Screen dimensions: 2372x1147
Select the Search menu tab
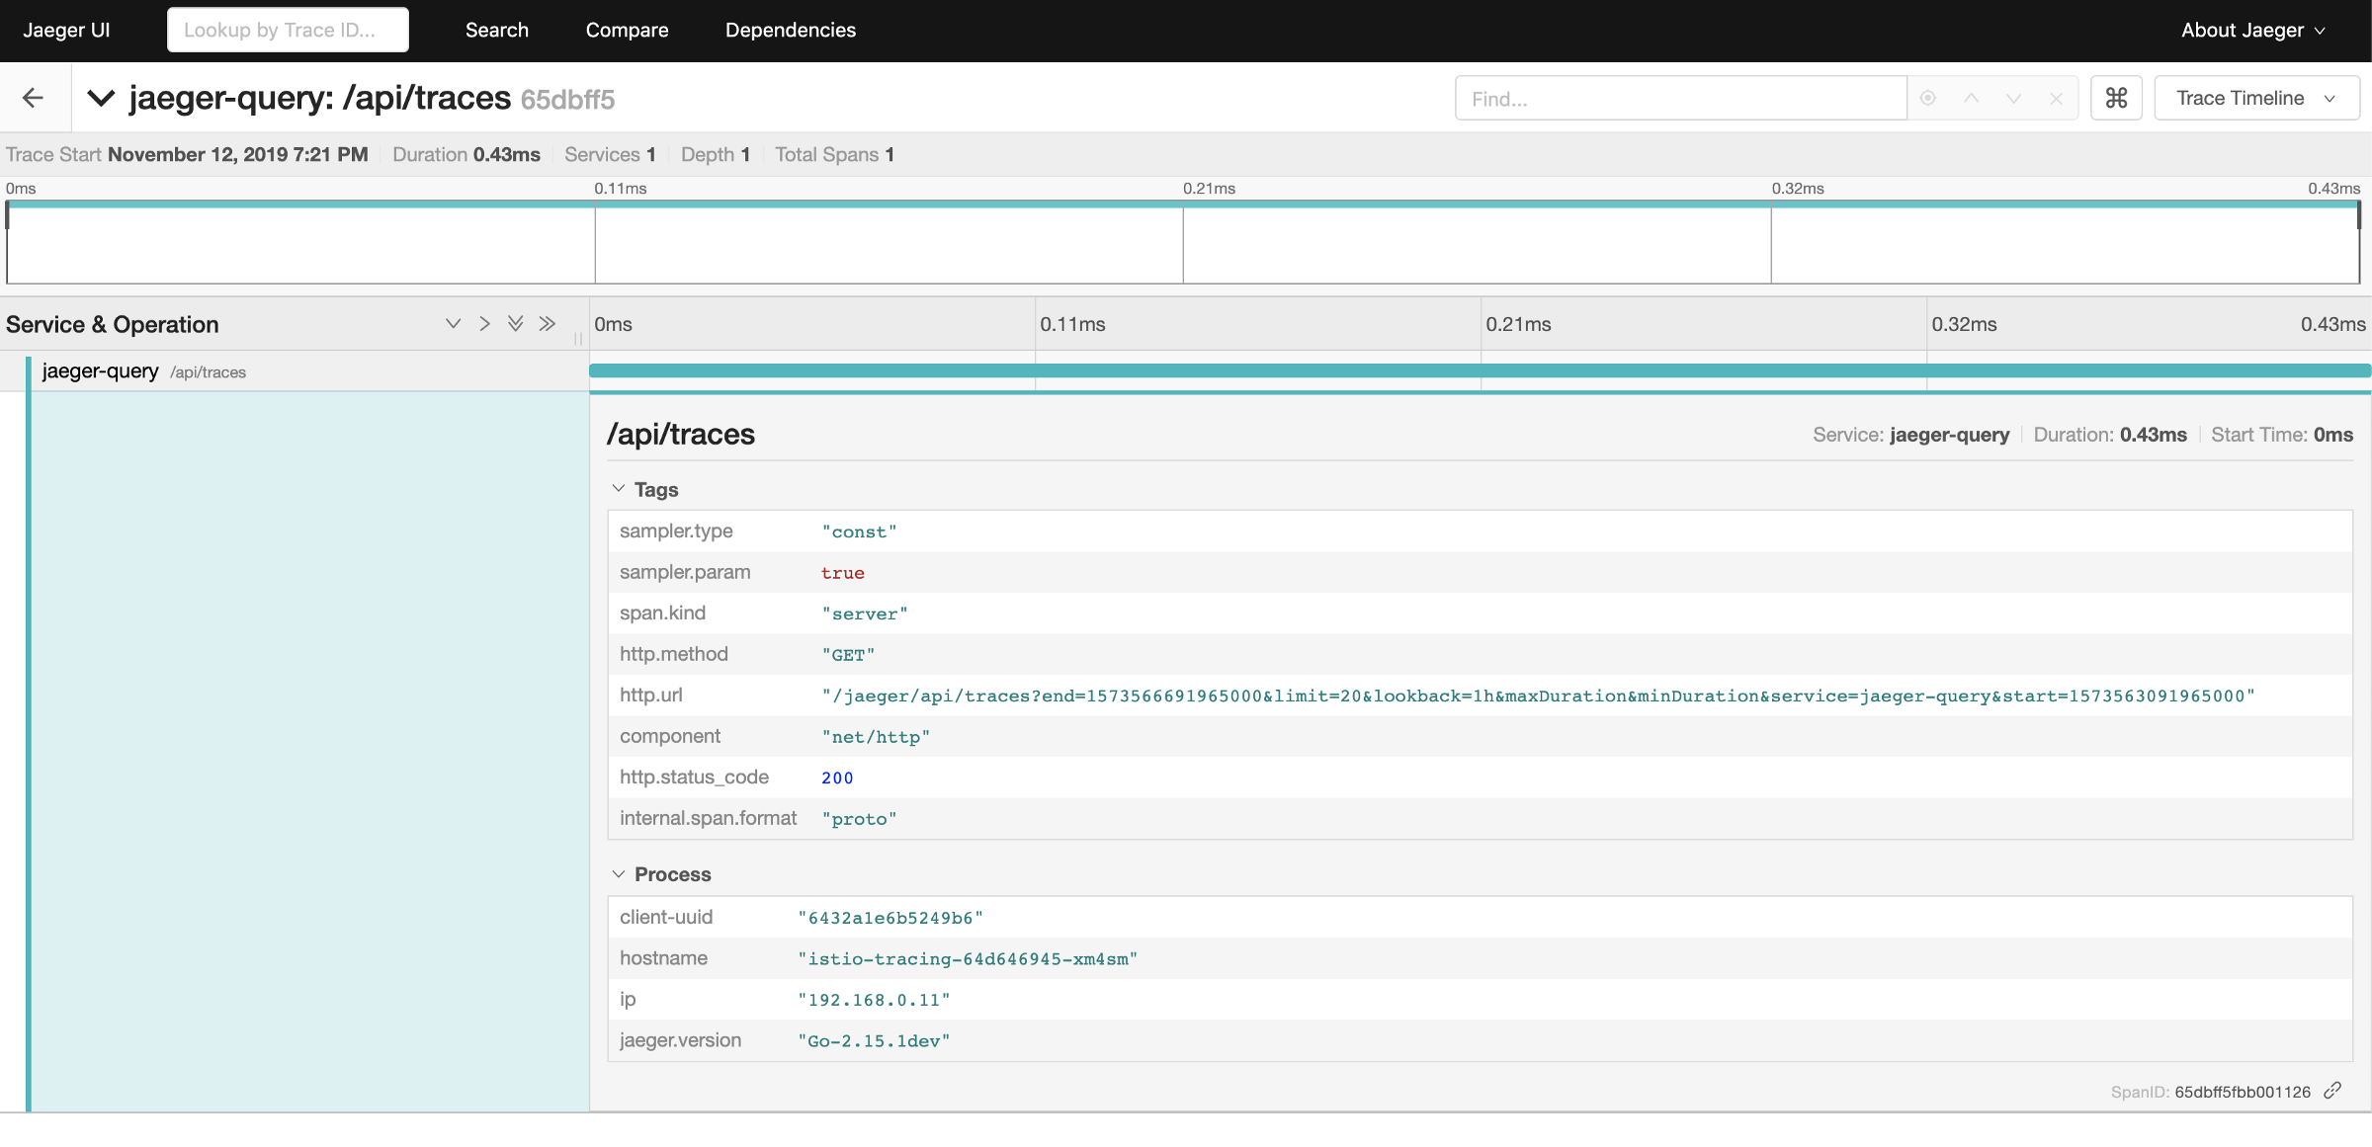point(498,31)
